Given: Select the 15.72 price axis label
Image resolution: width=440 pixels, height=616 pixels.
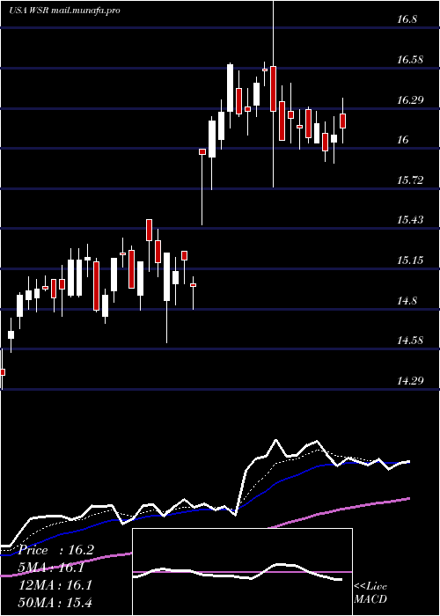Looking at the screenshot, I should tap(410, 180).
